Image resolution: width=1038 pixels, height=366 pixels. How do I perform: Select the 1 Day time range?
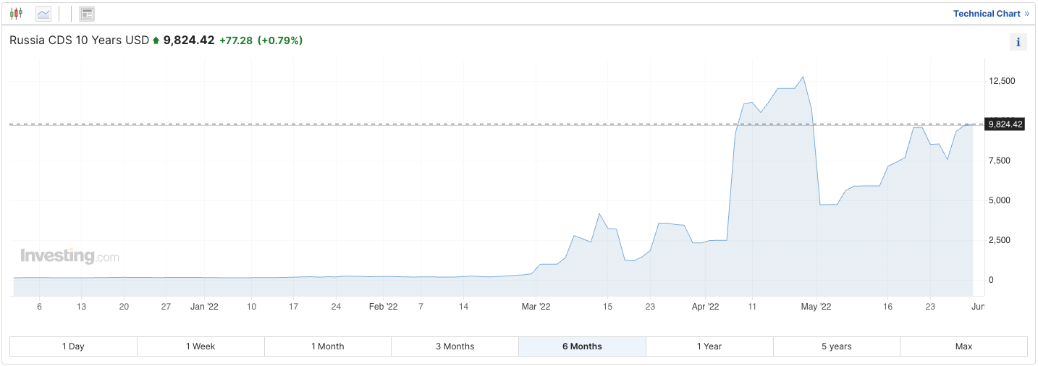pos(73,346)
